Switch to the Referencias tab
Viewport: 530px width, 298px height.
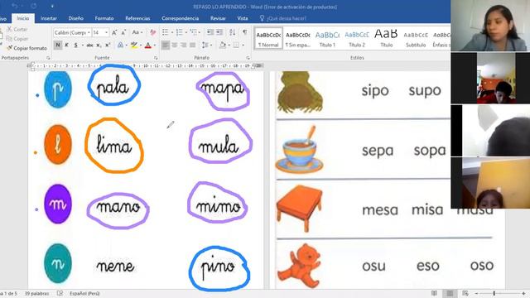137,18
